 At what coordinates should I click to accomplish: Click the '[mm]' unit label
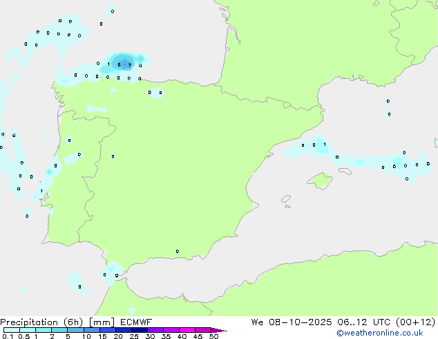click(x=102, y=322)
